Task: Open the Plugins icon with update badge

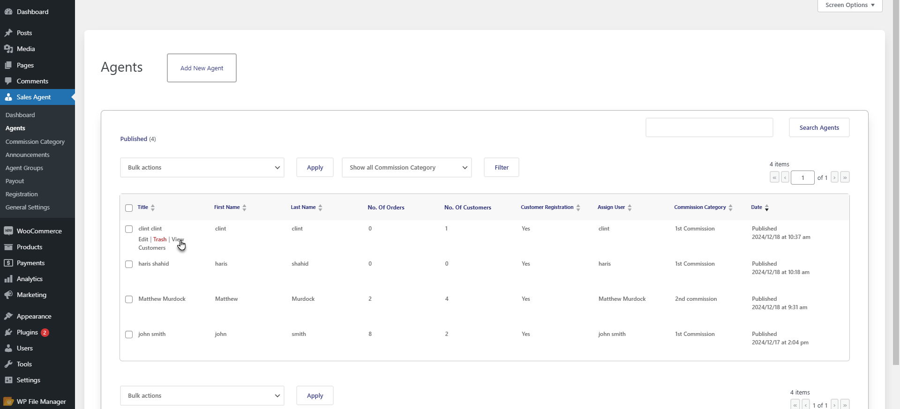Action: pos(8,332)
